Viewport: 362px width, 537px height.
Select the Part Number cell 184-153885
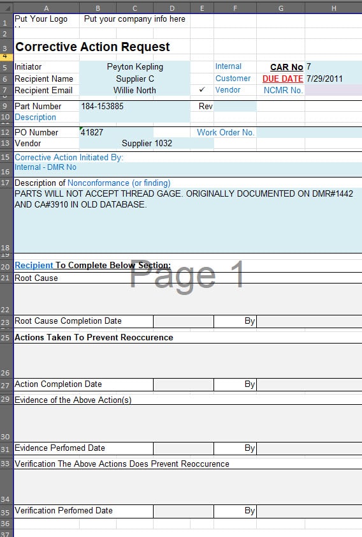tap(134, 106)
